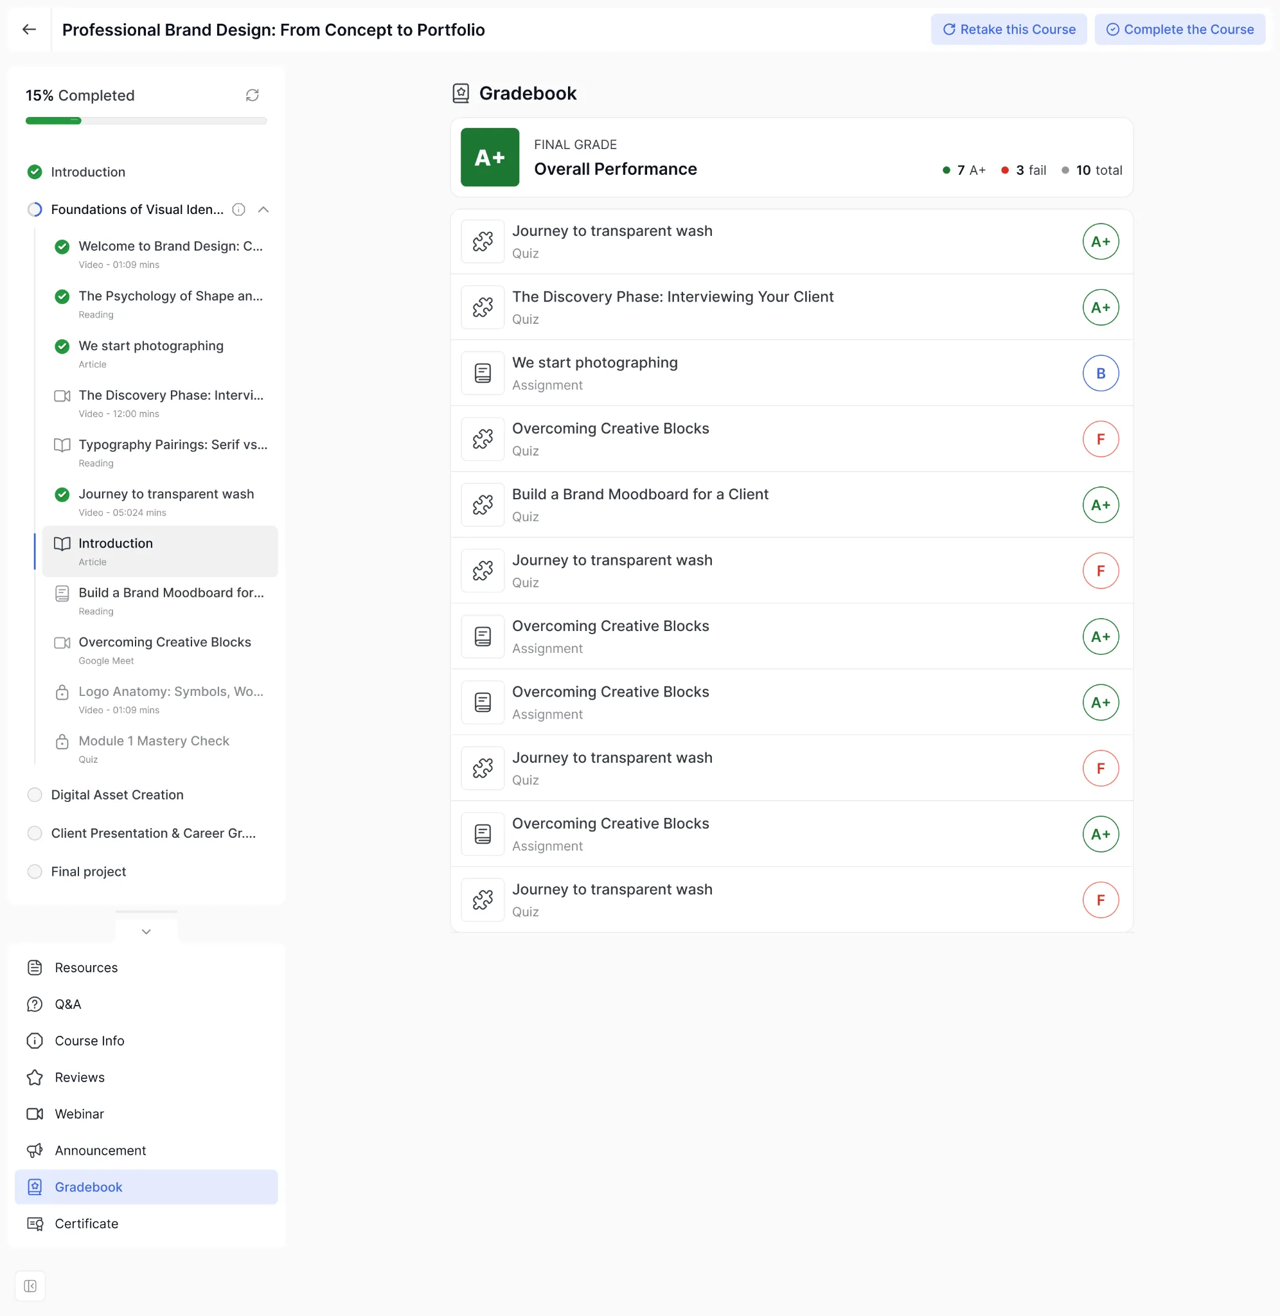1280x1316 pixels.
Task: Click the 10 total summary label
Action: 1099,171
